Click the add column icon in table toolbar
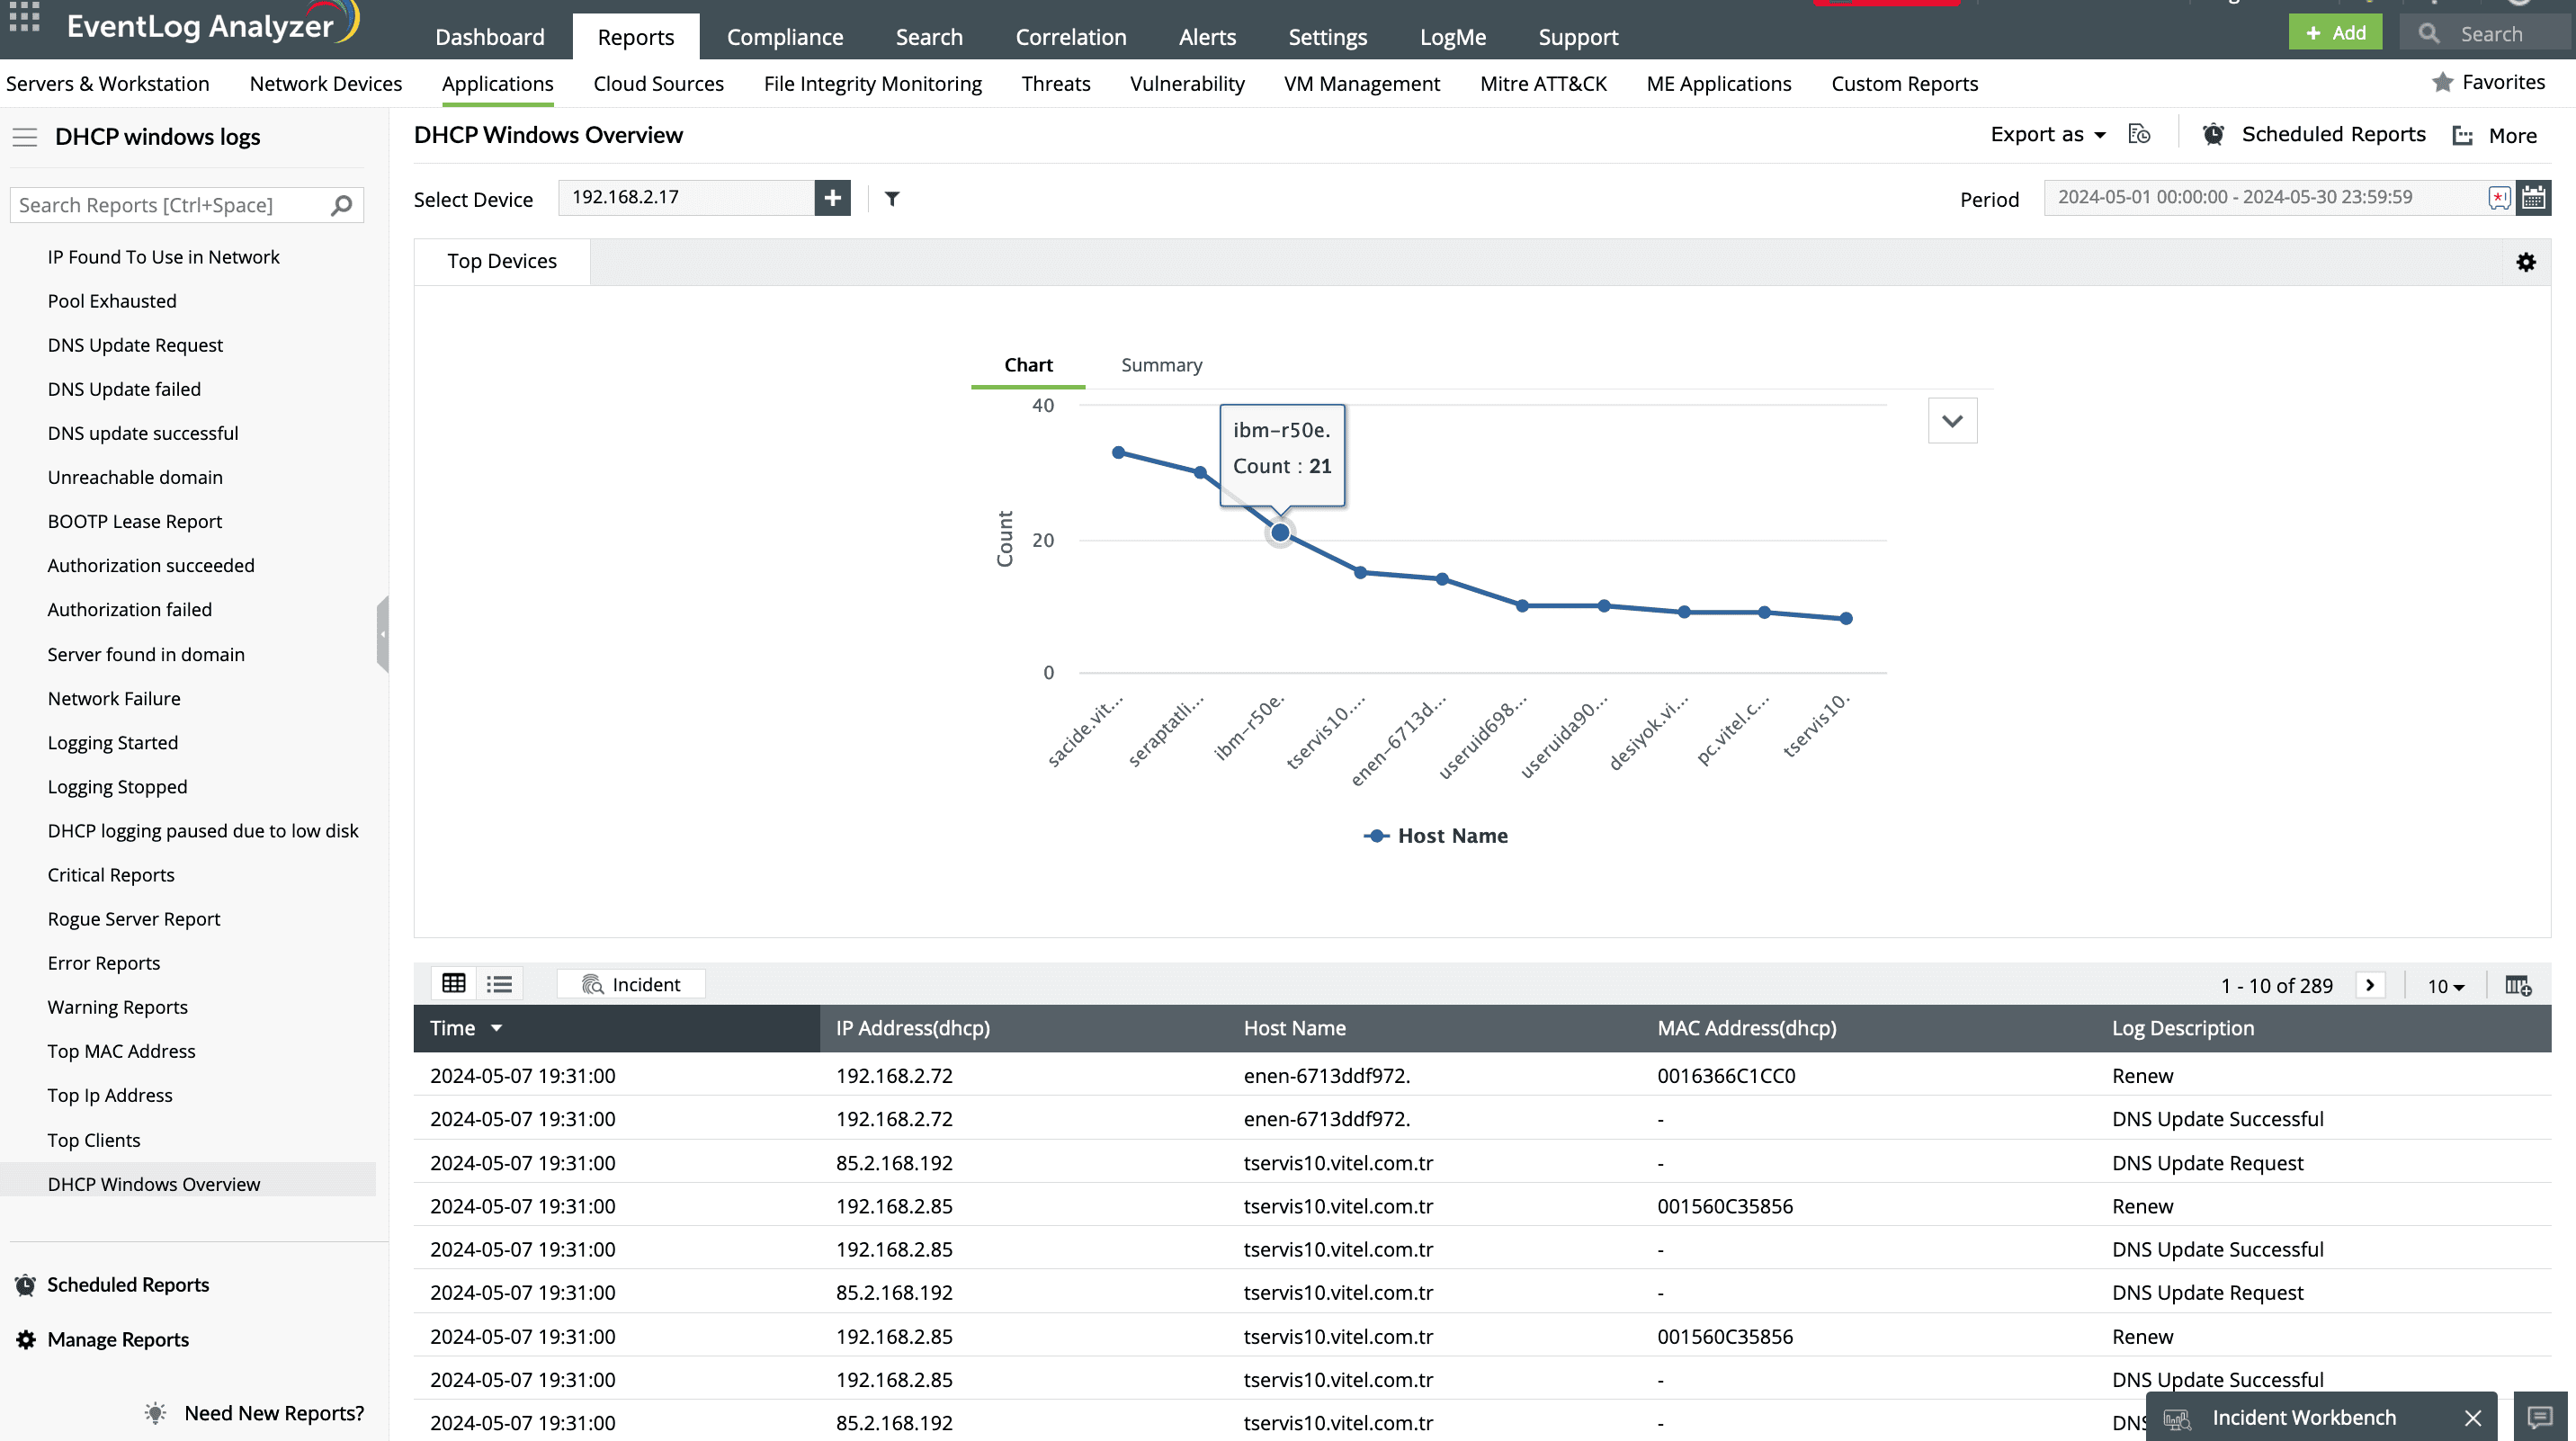2576x1441 pixels. click(2517, 986)
